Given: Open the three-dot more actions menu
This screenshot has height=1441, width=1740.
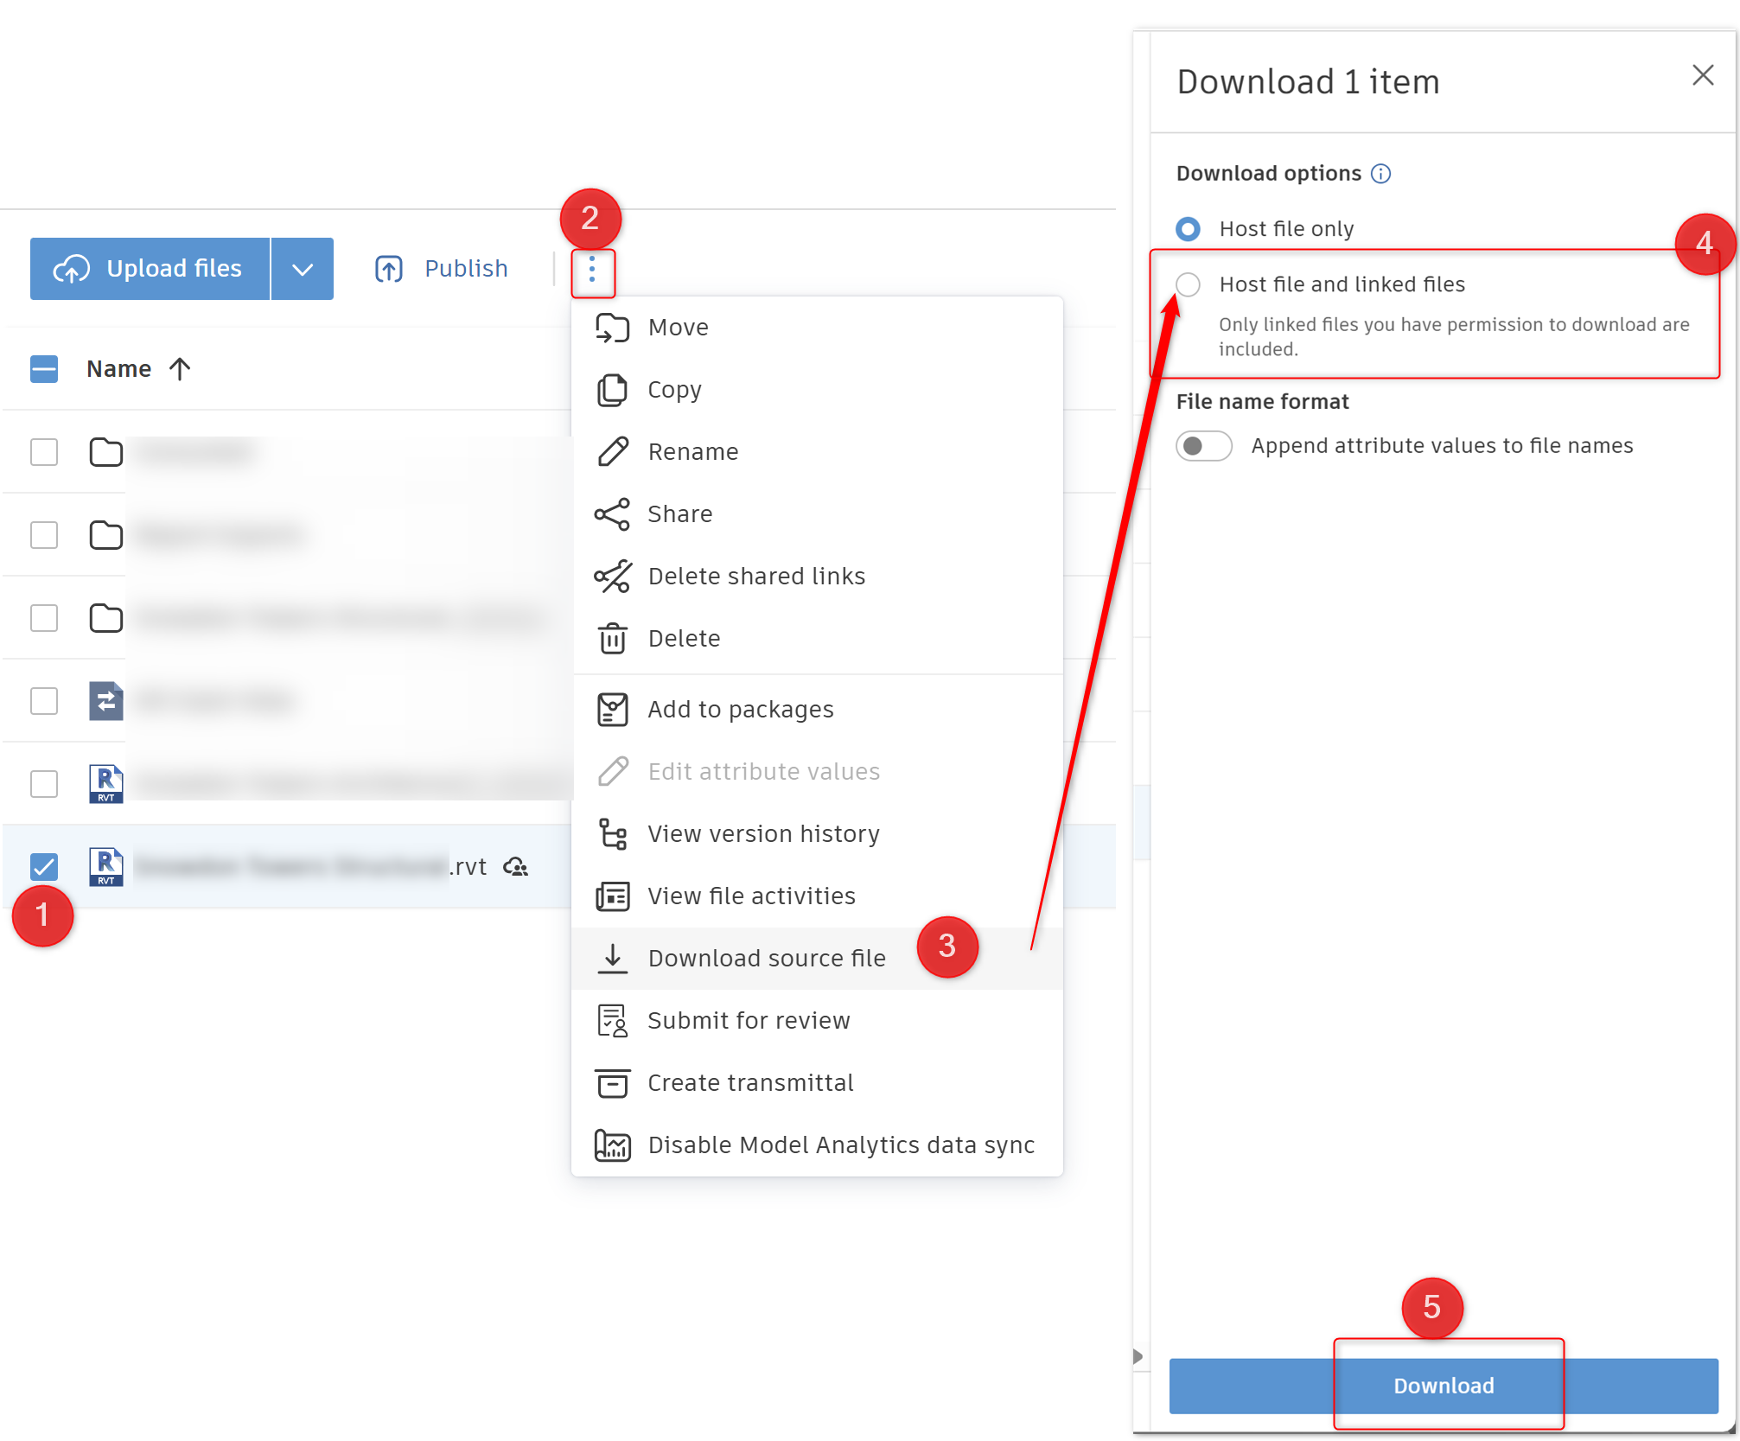Looking at the screenshot, I should (592, 270).
